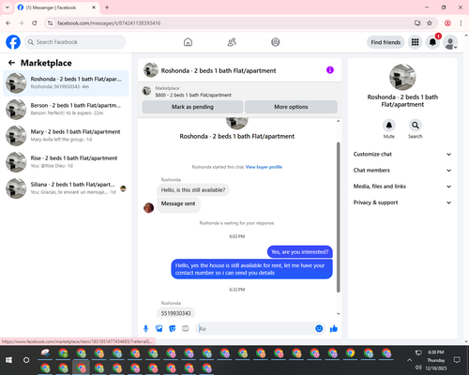
Task: Open Chrome three-dot menu
Action: 461,23
